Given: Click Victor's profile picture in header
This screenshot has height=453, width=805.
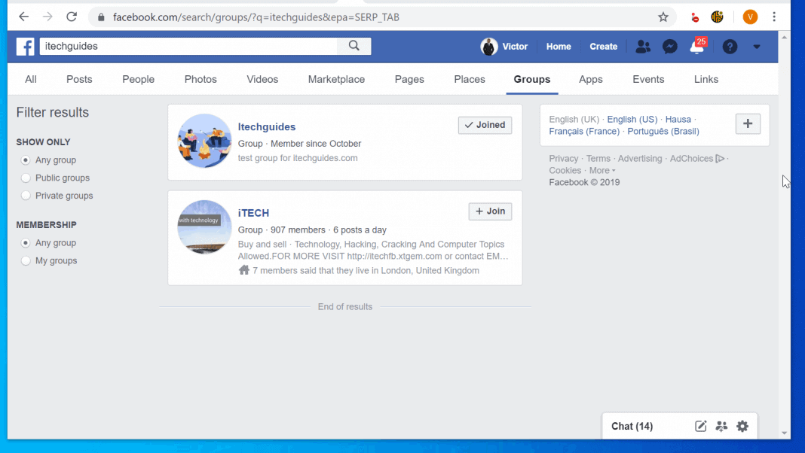Looking at the screenshot, I should (x=488, y=47).
